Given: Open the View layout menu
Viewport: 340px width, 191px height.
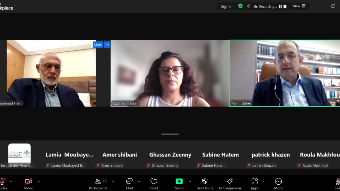Looking at the screenshot, I should (299, 6).
